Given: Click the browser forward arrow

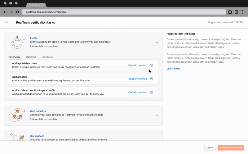Looking at the screenshot, I should pos(11,12).
